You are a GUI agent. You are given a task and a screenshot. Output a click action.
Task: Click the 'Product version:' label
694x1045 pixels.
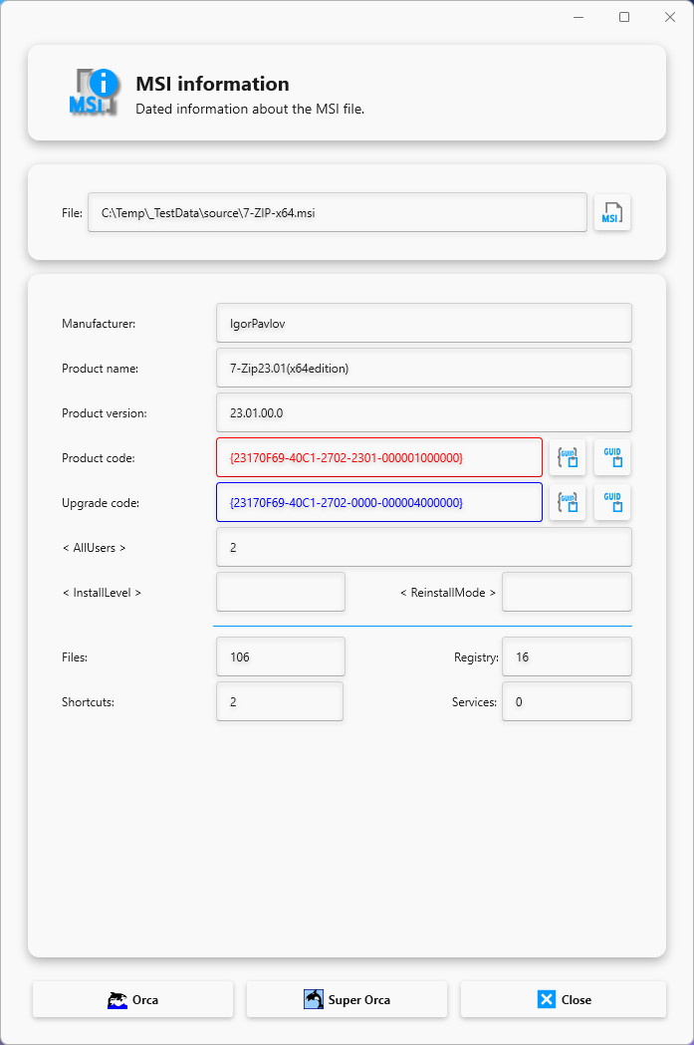(x=104, y=413)
